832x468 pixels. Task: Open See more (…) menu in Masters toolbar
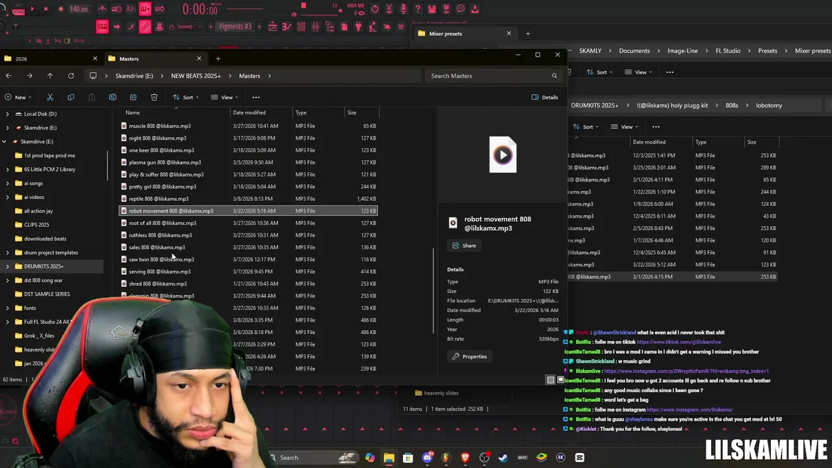click(256, 97)
